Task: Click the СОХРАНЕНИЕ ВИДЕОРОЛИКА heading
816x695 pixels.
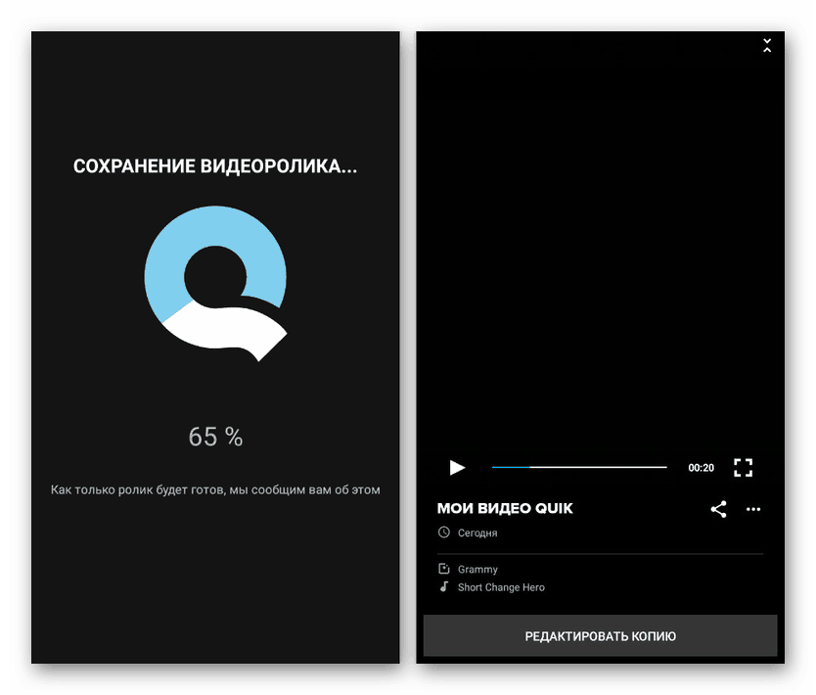Action: tap(215, 166)
